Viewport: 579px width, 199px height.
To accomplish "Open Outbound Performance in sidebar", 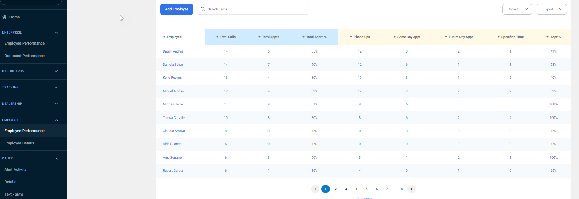I will (25, 56).
